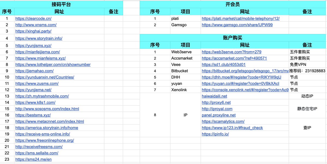Click sms.sellaite.com link
The height and width of the screenshot is (164, 327).
pyautogui.click(x=37, y=153)
